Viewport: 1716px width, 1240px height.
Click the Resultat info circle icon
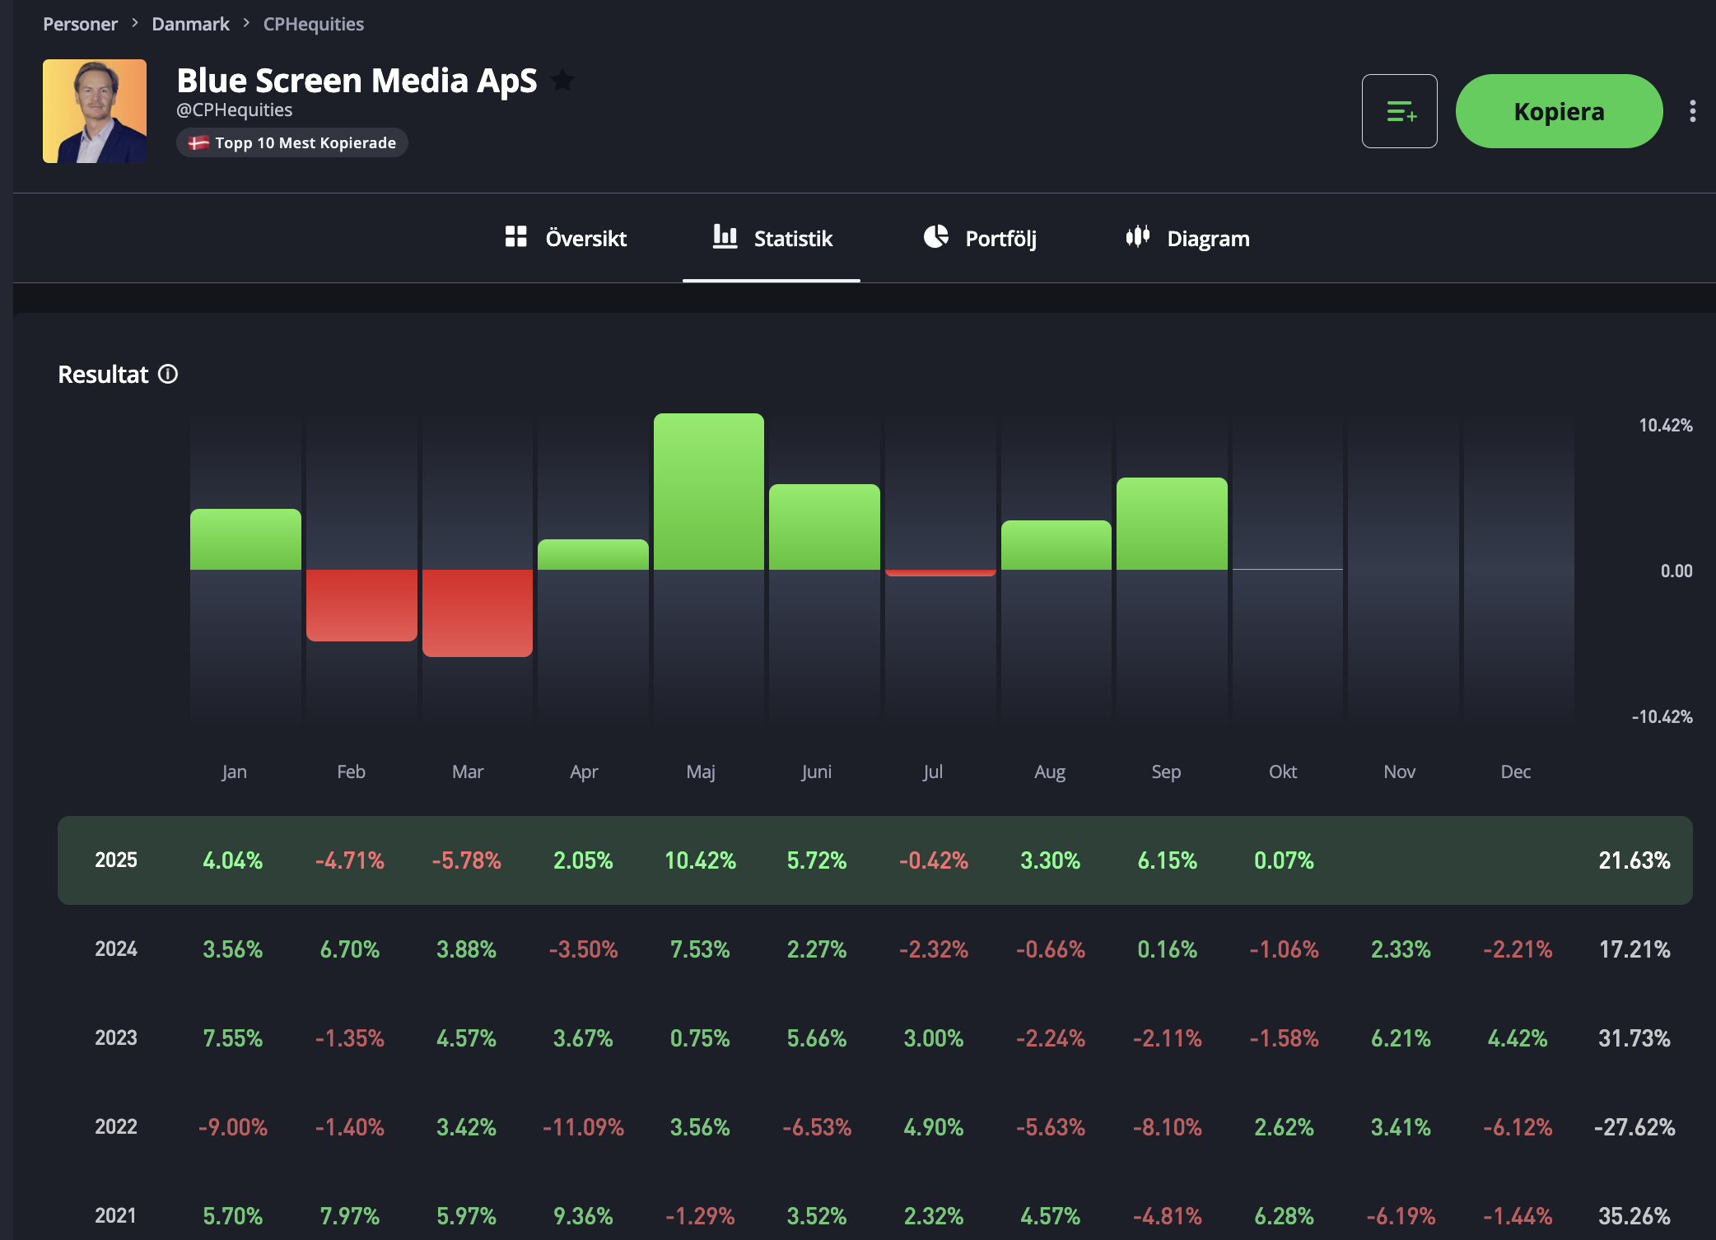coord(168,375)
